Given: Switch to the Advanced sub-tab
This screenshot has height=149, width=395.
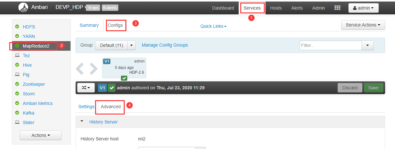Looking at the screenshot, I should (x=111, y=107).
